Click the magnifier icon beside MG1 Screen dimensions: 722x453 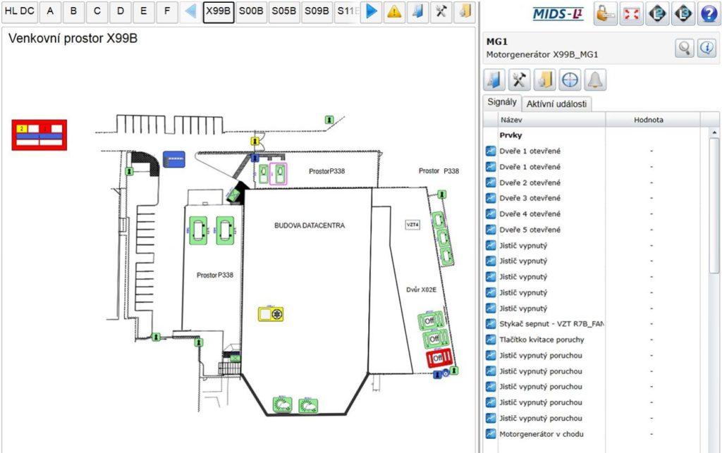684,48
